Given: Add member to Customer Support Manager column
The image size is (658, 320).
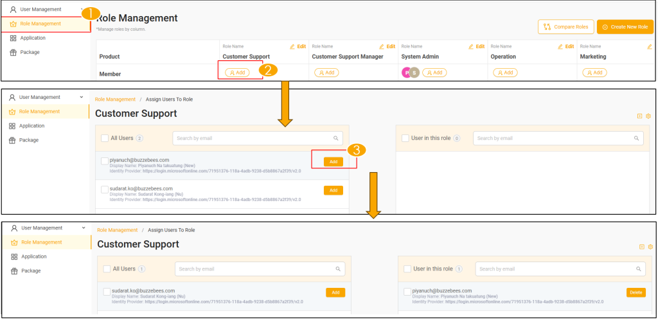Looking at the screenshot, I should point(327,73).
